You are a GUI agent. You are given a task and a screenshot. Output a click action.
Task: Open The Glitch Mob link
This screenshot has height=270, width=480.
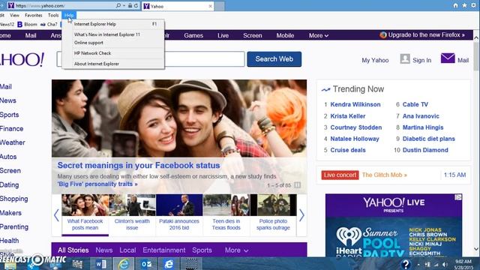pos(385,175)
